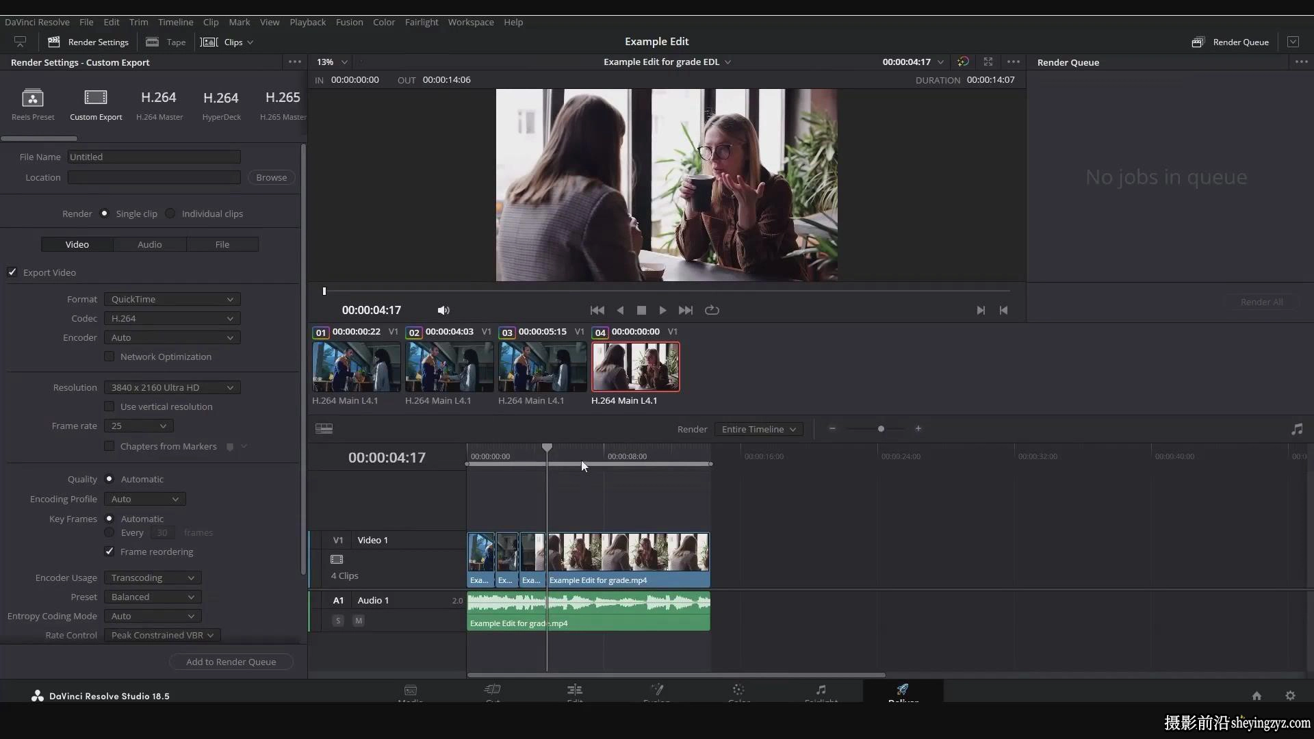Viewport: 1314px width, 739px height.
Task: Zoom in the timeline with plus
Action: pos(918,429)
